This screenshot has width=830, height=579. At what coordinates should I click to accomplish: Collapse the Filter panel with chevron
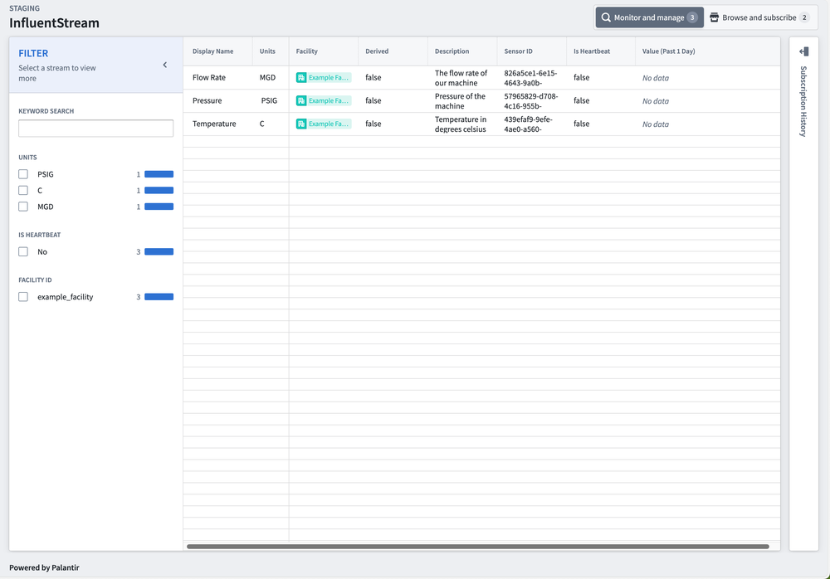164,66
